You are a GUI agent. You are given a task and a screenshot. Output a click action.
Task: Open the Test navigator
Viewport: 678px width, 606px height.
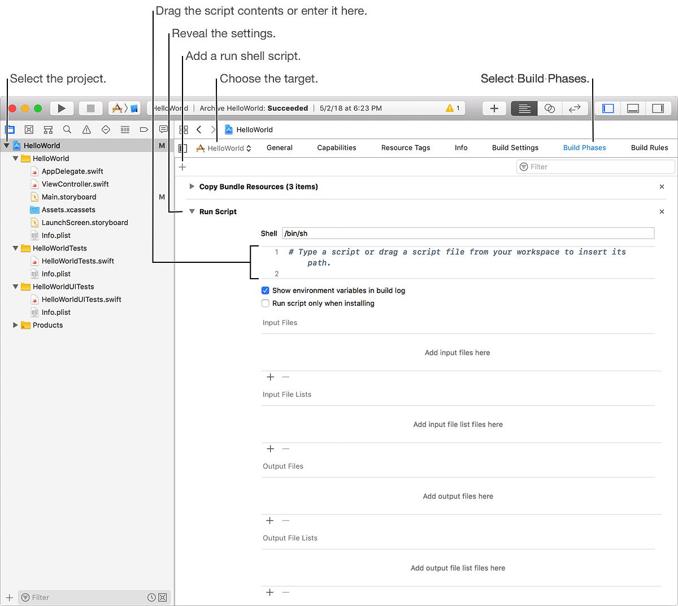pyautogui.click(x=106, y=129)
